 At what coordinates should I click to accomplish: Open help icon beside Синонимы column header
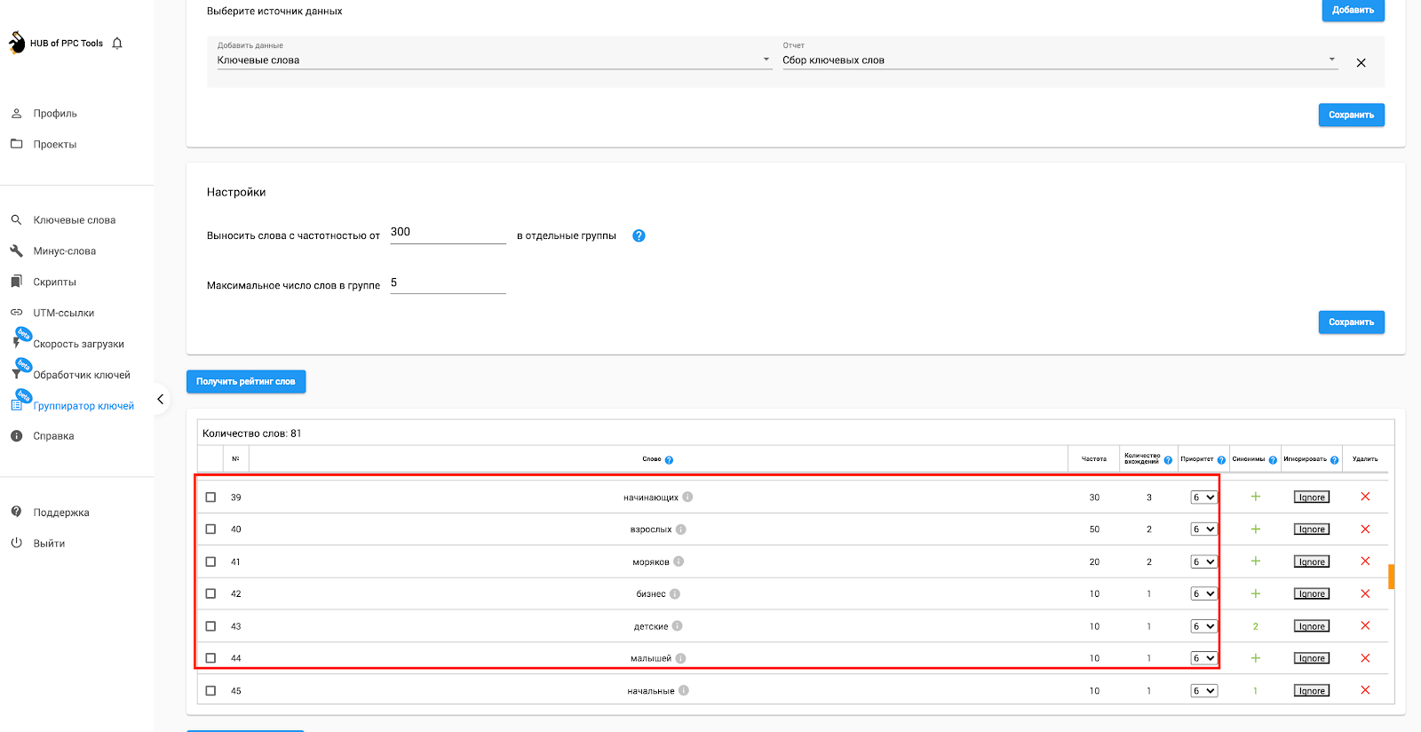click(1273, 460)
